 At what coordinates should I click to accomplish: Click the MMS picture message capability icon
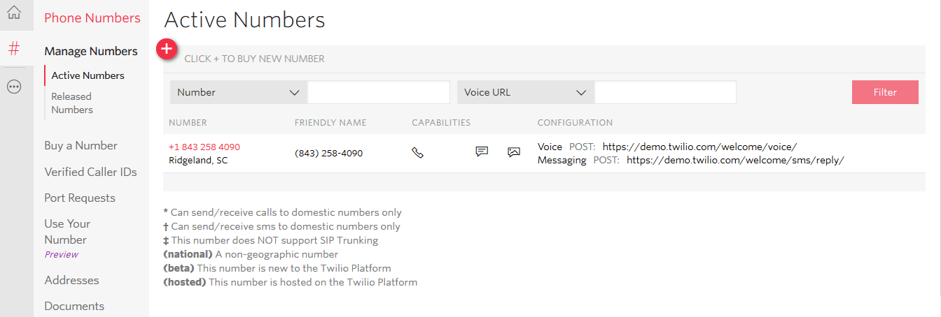pyautogui.click(x=514, y=152)
